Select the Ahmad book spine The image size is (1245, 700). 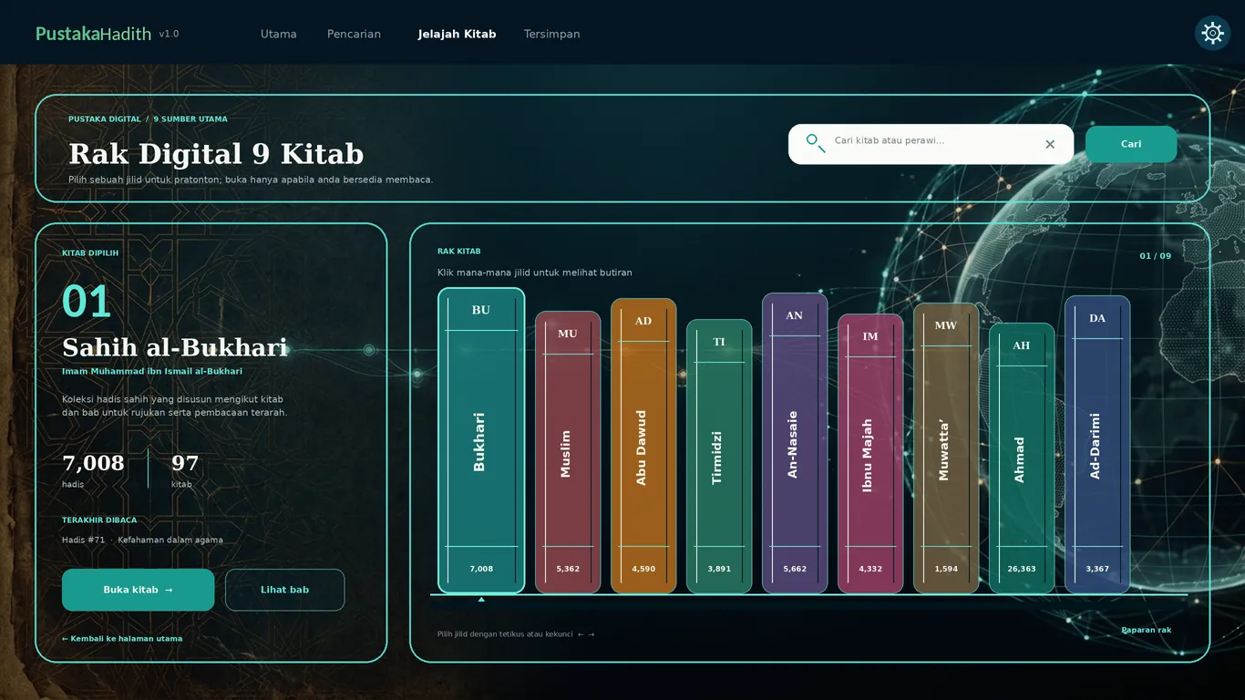pyautogui.click(x=1022, y=458)
